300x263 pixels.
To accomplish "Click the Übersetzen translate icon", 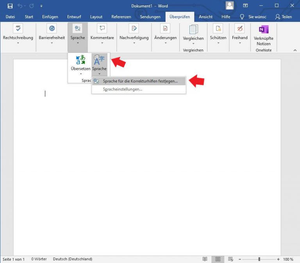I will tap(80, 60).
